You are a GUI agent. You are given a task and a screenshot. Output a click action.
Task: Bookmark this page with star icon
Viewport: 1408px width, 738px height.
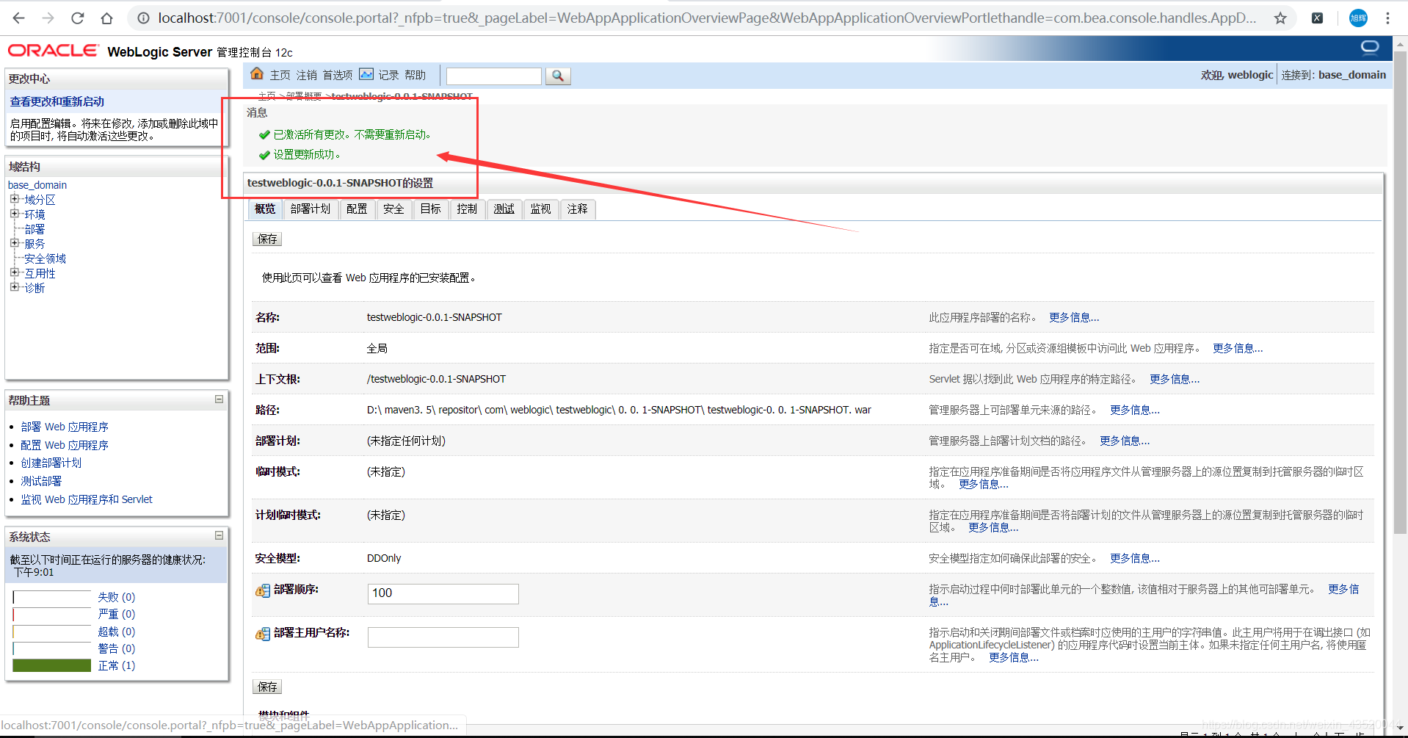point(1280,18)
